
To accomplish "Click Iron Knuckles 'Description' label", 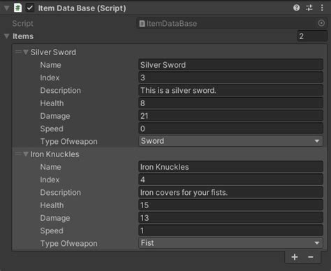I will tap(61, 193).
